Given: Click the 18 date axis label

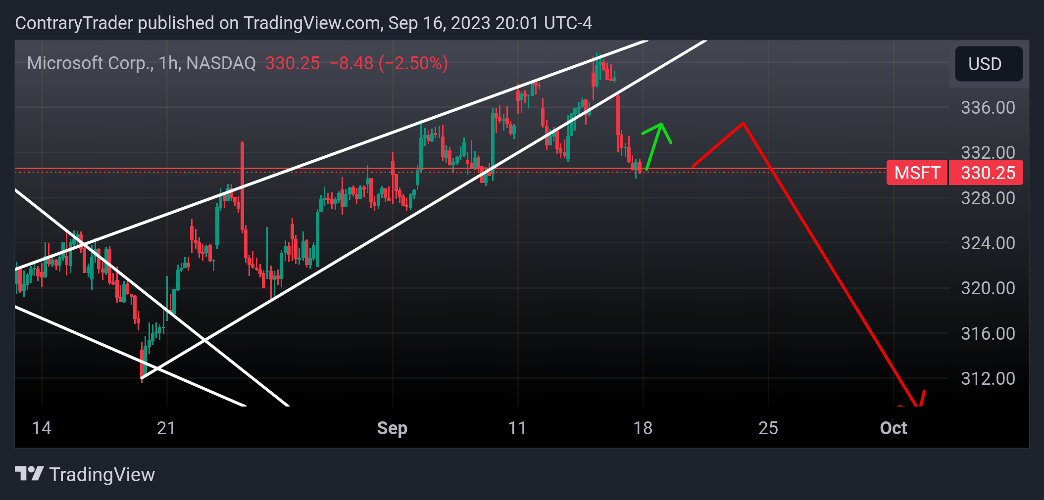Looking at the screenshot, I should pyautogui.click(x=643, y=428).
